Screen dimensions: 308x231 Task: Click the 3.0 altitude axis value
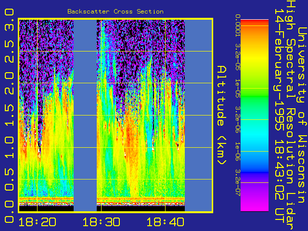click(9, 20)
